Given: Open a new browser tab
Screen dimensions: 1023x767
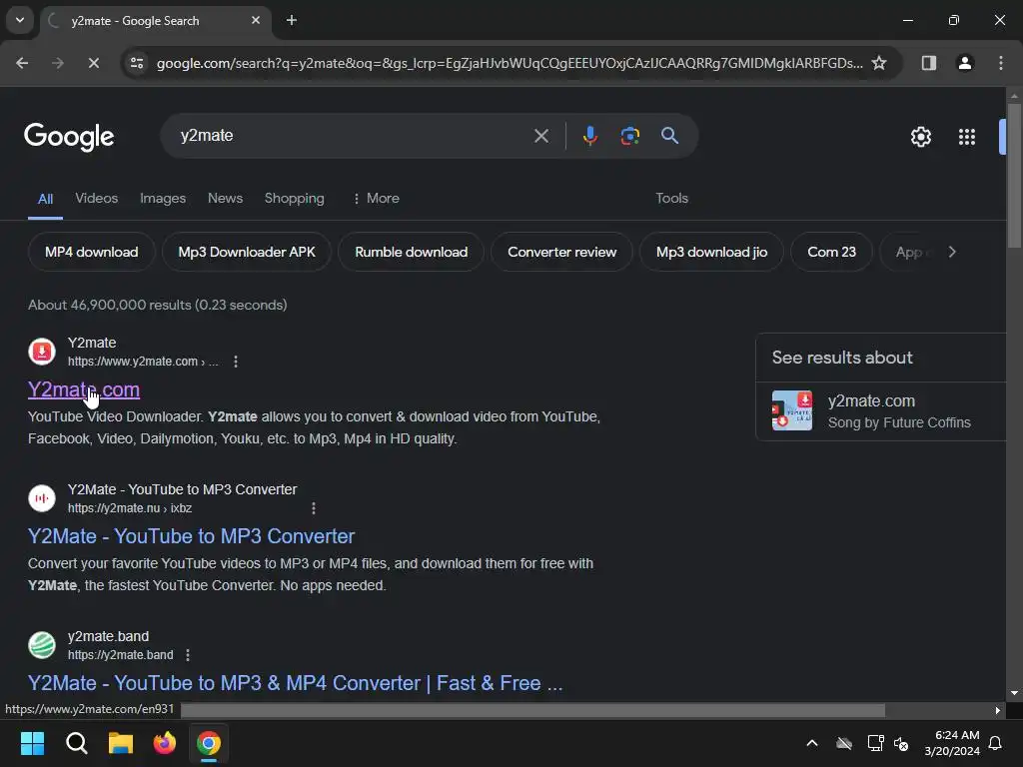Looking at the screenshot, I should (292, 20).
